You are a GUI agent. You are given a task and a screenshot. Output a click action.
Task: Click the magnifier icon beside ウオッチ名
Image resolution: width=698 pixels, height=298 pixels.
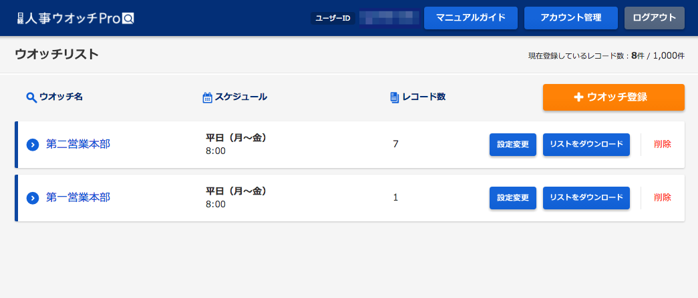click(31, 97)
